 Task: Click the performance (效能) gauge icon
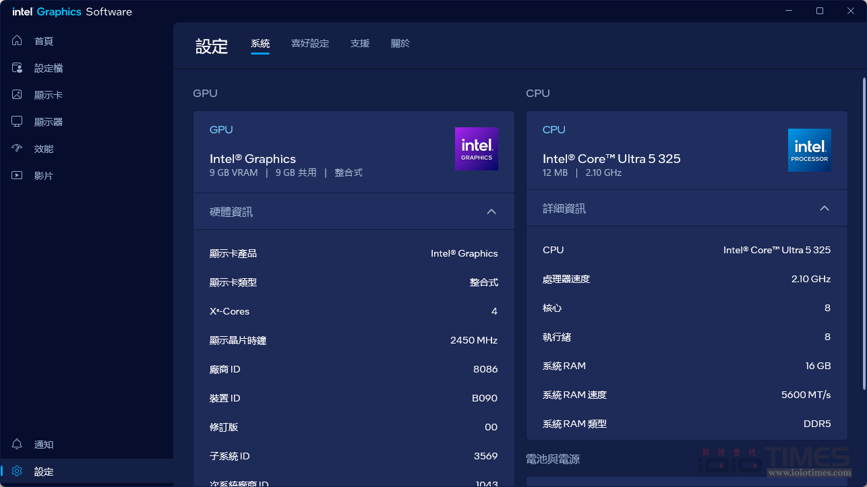[x=18, y=149]
